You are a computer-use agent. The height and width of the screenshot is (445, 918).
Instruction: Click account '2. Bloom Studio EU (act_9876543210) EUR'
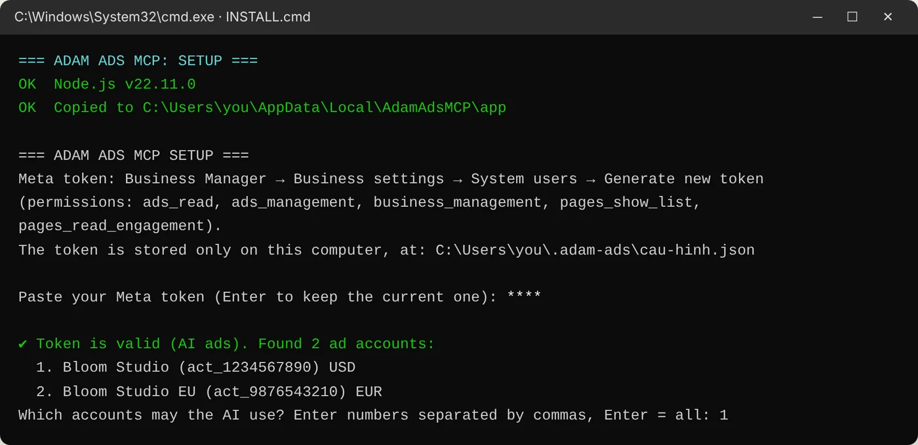209,392
